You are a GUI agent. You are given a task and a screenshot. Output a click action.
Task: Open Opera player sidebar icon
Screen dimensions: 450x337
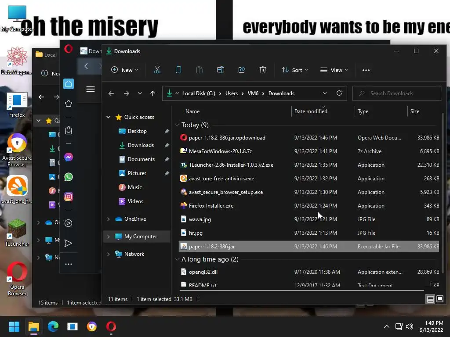(x=68, y=223)
